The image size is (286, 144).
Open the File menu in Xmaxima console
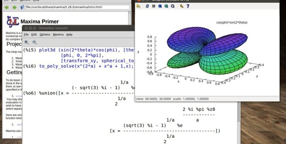click(26, 35)
